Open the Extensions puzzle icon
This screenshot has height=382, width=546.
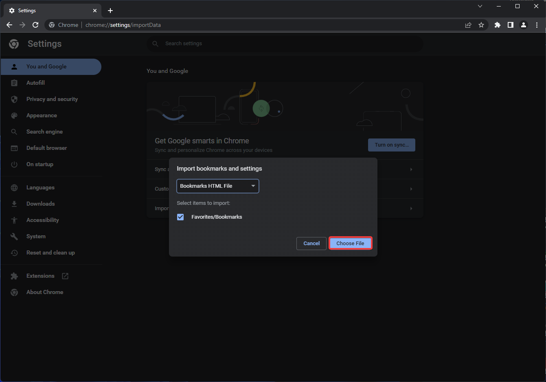pos(497,25)
